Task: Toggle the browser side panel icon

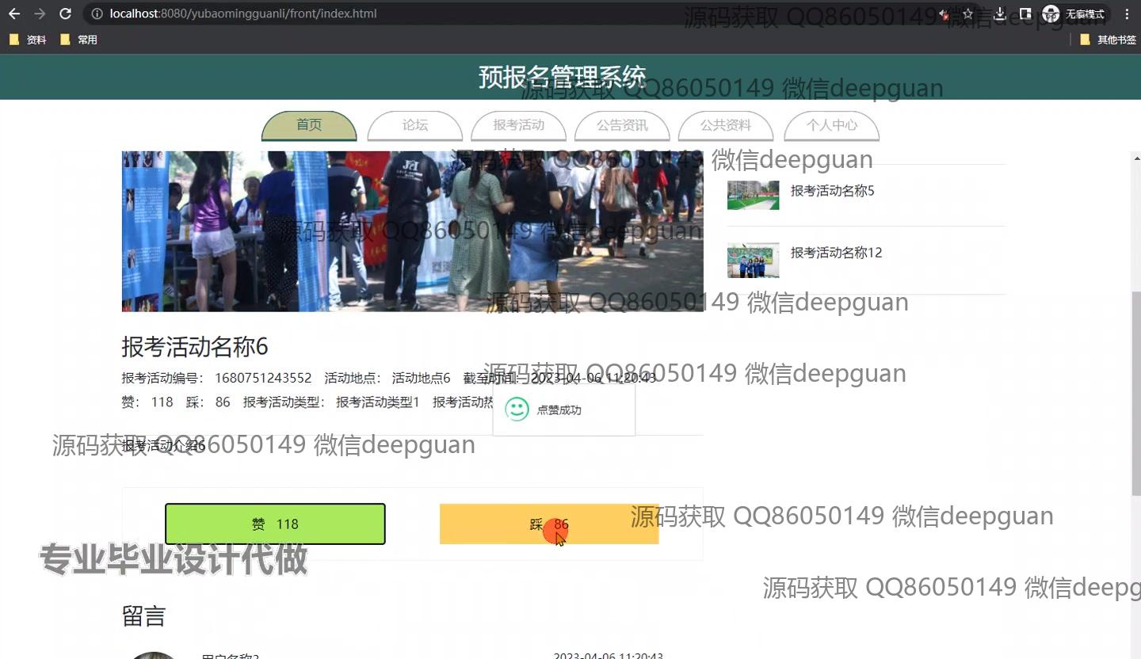Action: coord(1025,13)
